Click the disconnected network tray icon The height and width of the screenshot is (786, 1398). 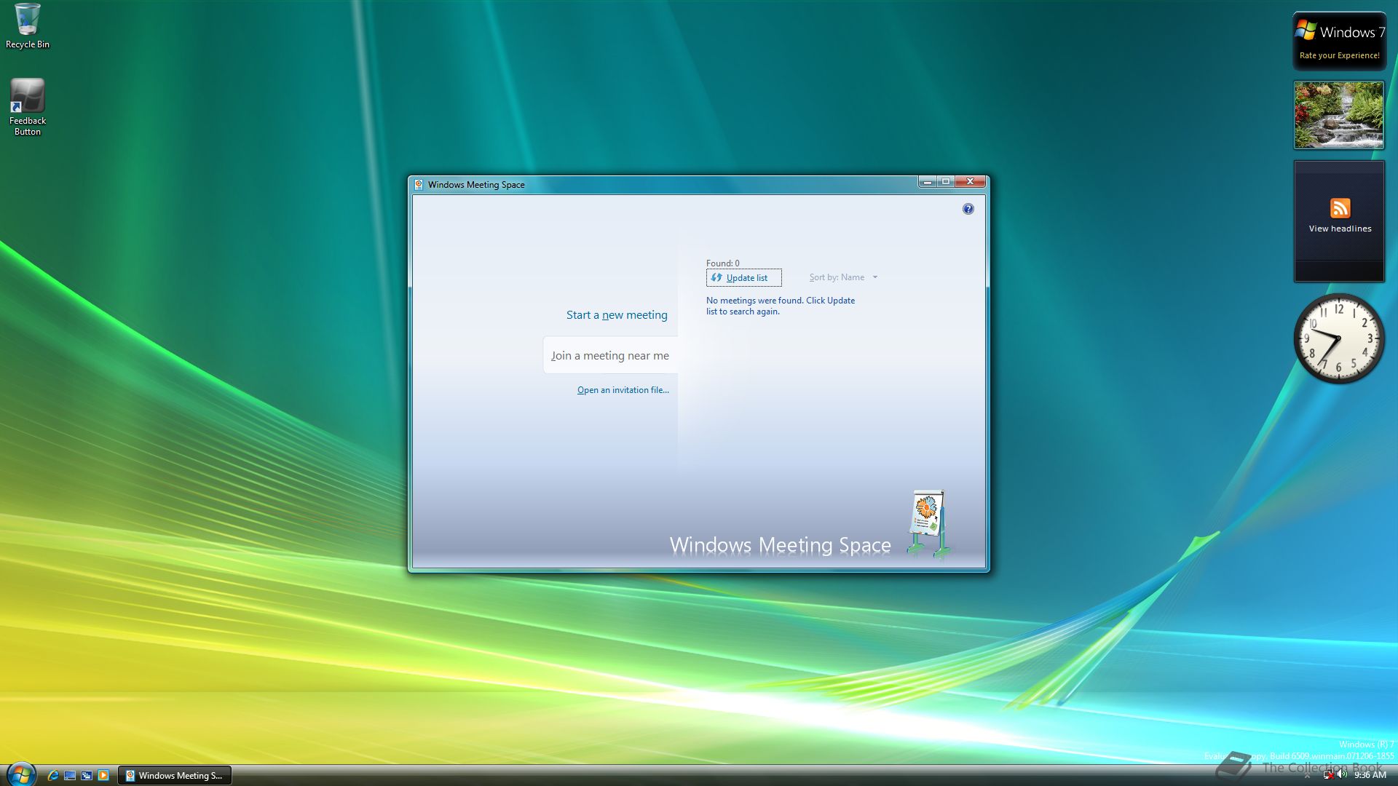1328,774
